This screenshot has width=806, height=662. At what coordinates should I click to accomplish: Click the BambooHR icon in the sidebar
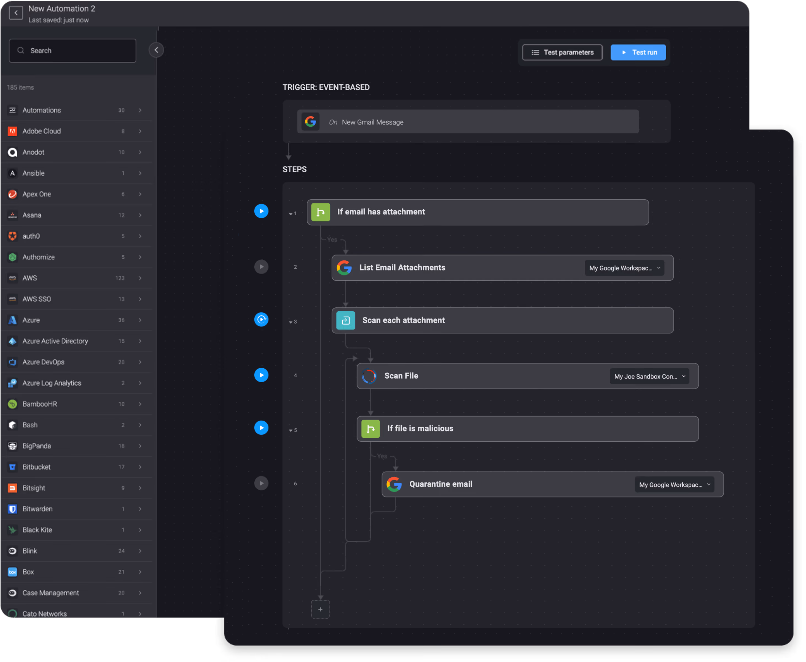[13, 404]
